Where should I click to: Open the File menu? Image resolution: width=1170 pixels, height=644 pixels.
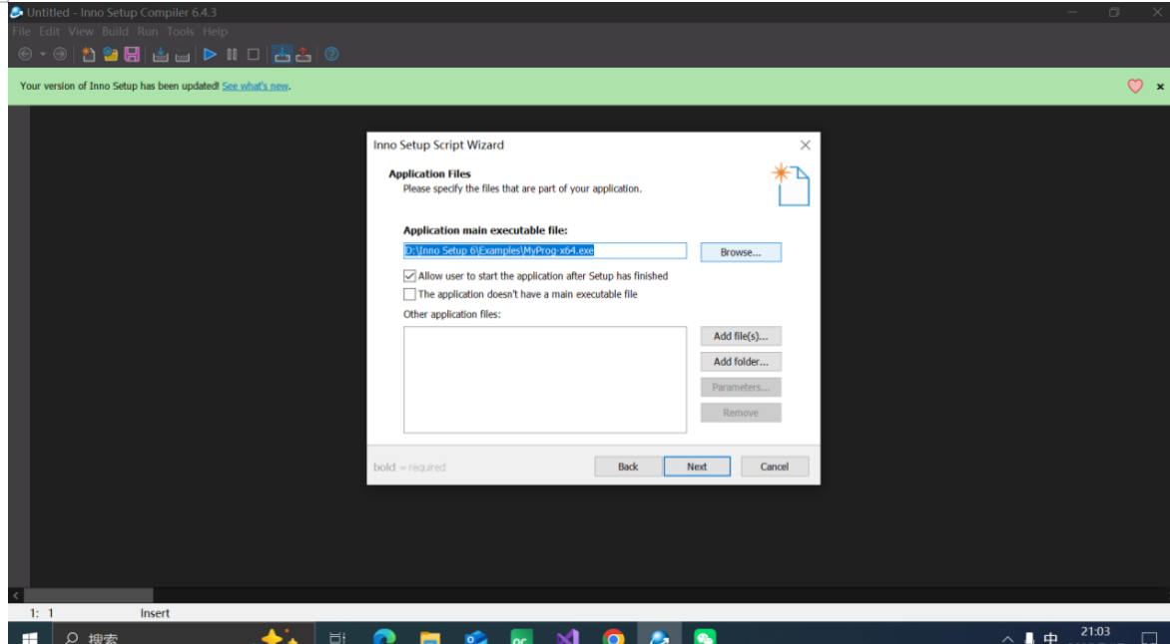coord(21,31)
